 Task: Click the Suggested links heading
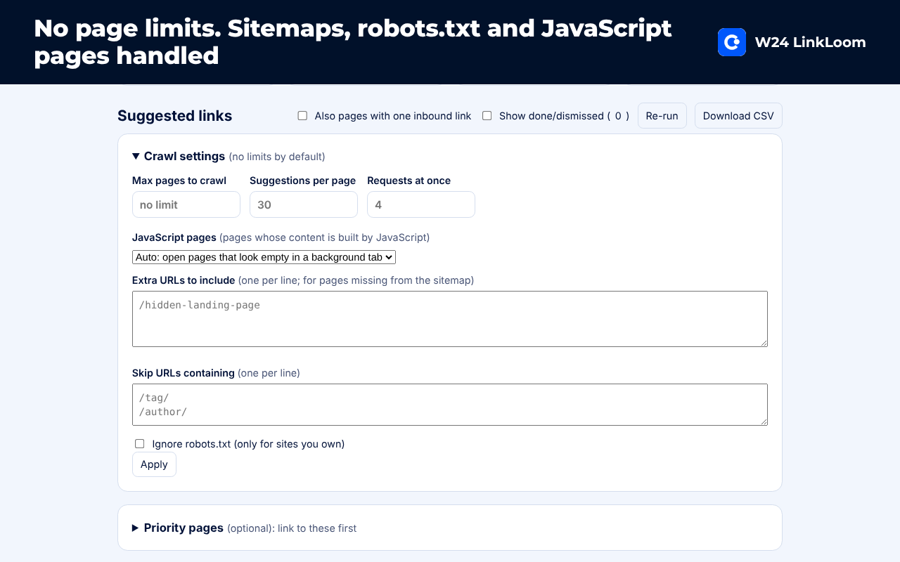(174, 116)
